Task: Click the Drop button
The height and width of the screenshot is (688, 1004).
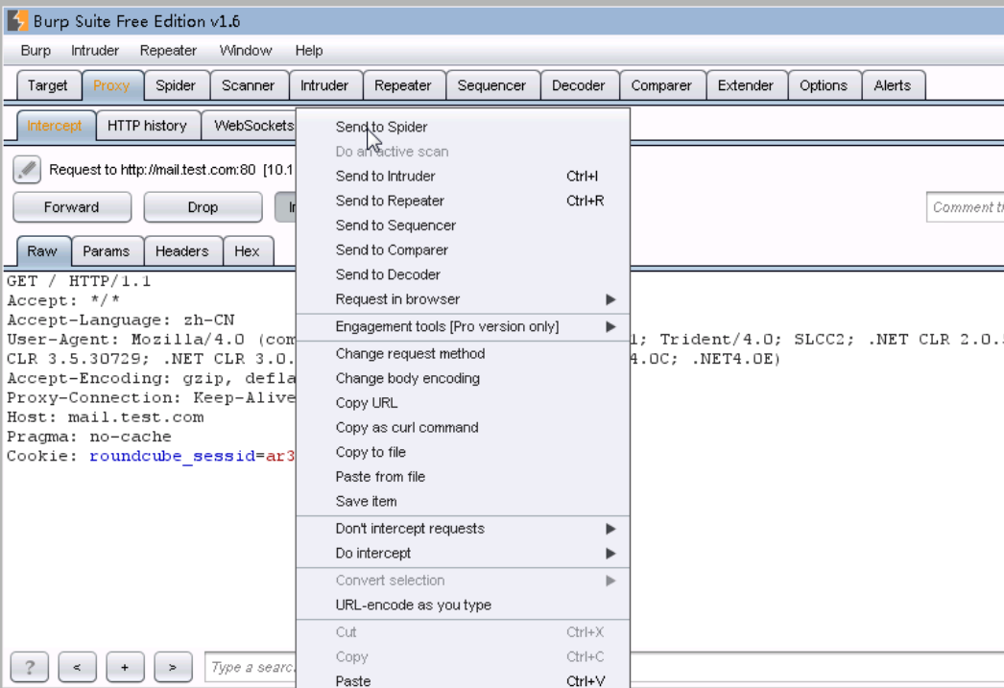Action: tap(203, 207)
